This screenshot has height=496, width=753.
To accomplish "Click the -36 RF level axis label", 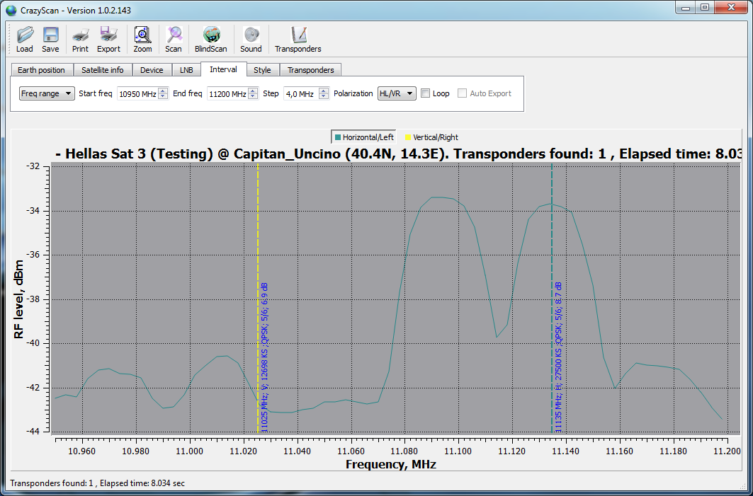I will coord(33,255).
